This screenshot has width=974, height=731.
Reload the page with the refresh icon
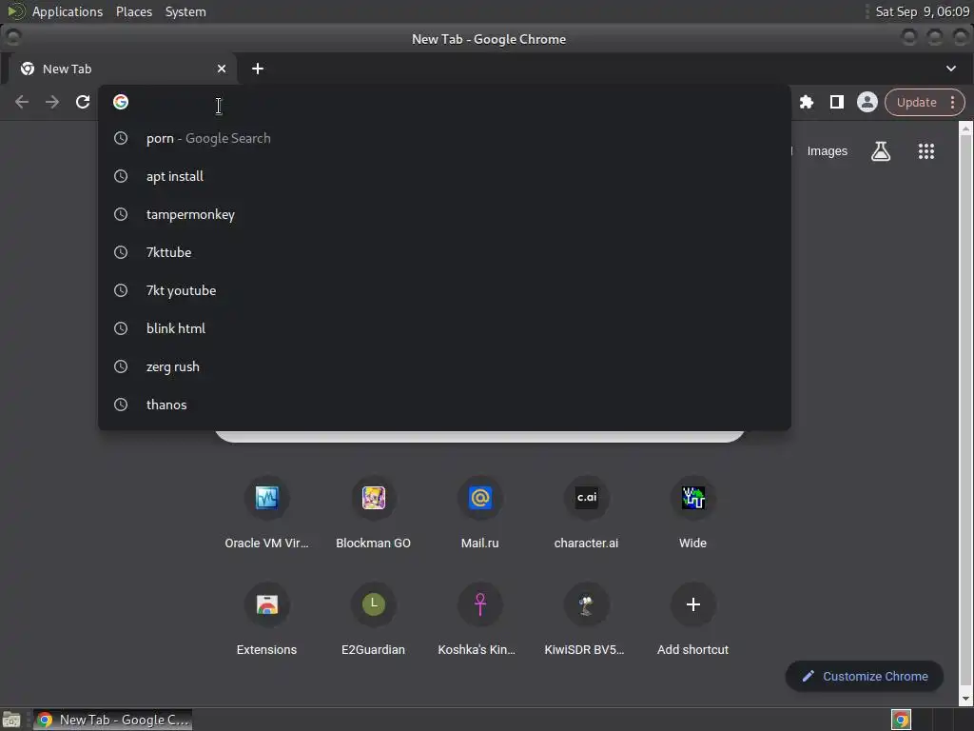click(83, 102)
